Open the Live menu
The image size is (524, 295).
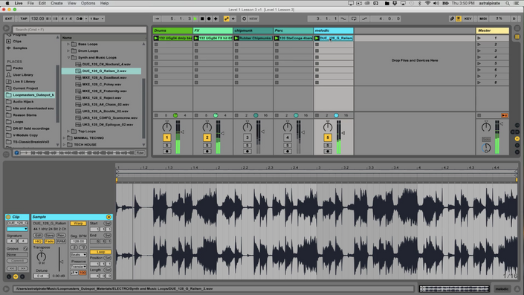[19, 3]
